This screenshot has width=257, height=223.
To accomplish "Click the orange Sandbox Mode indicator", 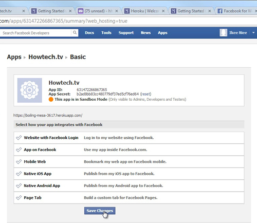I will [x=51, y=99].
